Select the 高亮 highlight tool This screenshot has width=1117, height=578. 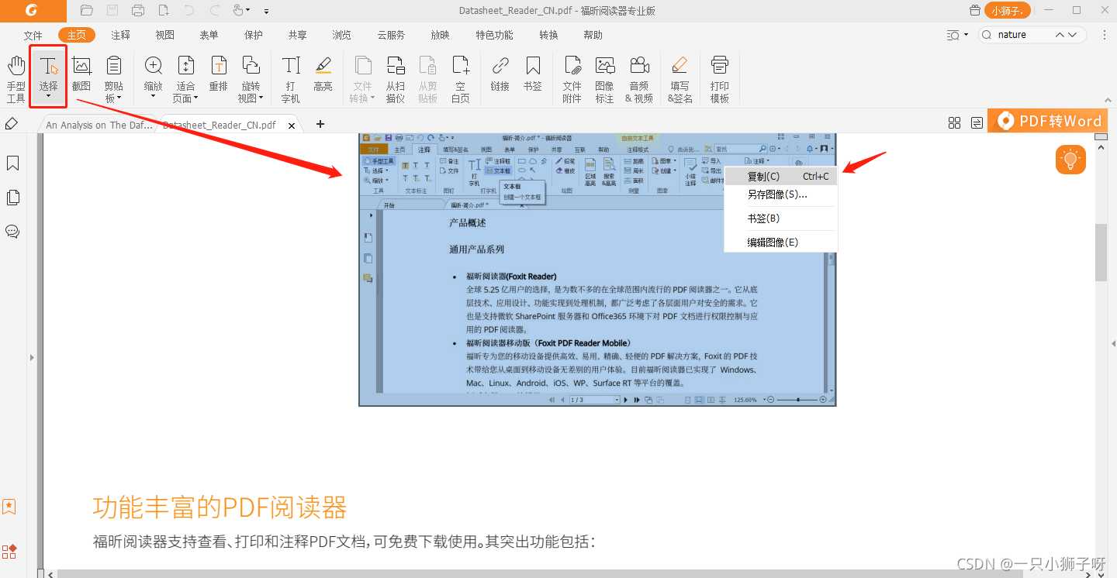323,74
